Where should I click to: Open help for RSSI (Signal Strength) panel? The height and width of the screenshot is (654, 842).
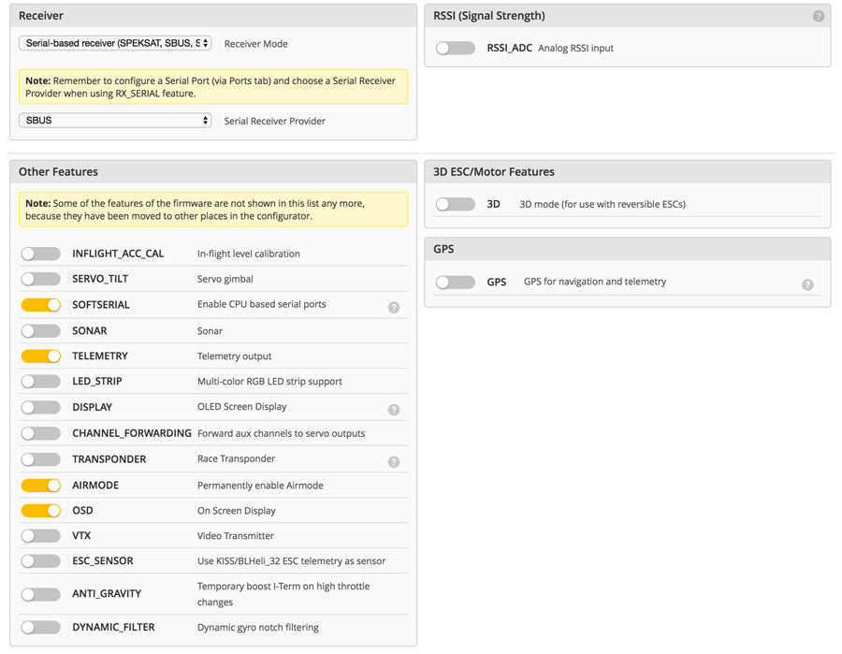[x=818, y=16]
